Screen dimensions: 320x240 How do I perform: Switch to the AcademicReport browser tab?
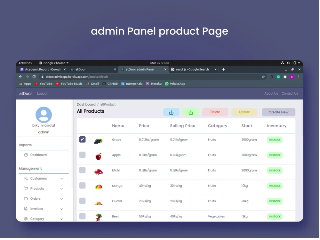[42, 69]
